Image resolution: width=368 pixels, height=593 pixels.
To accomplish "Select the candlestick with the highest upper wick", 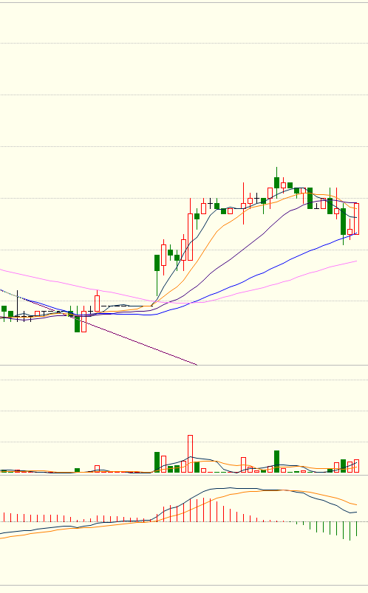I will click(x=277, y=182).
